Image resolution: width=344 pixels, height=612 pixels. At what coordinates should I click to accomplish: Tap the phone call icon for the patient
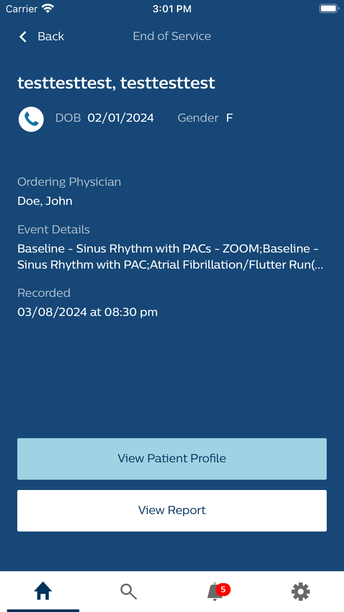[x=31, y=119]
